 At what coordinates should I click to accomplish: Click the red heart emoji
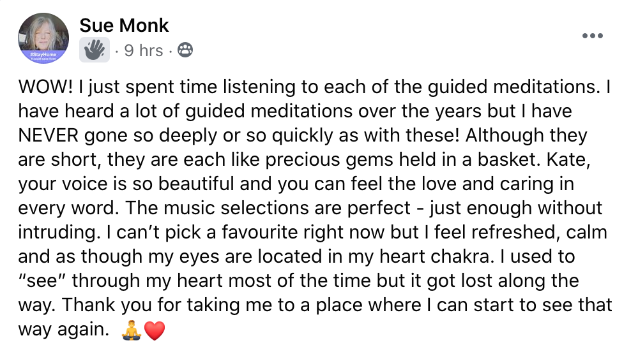pos(155,331)
